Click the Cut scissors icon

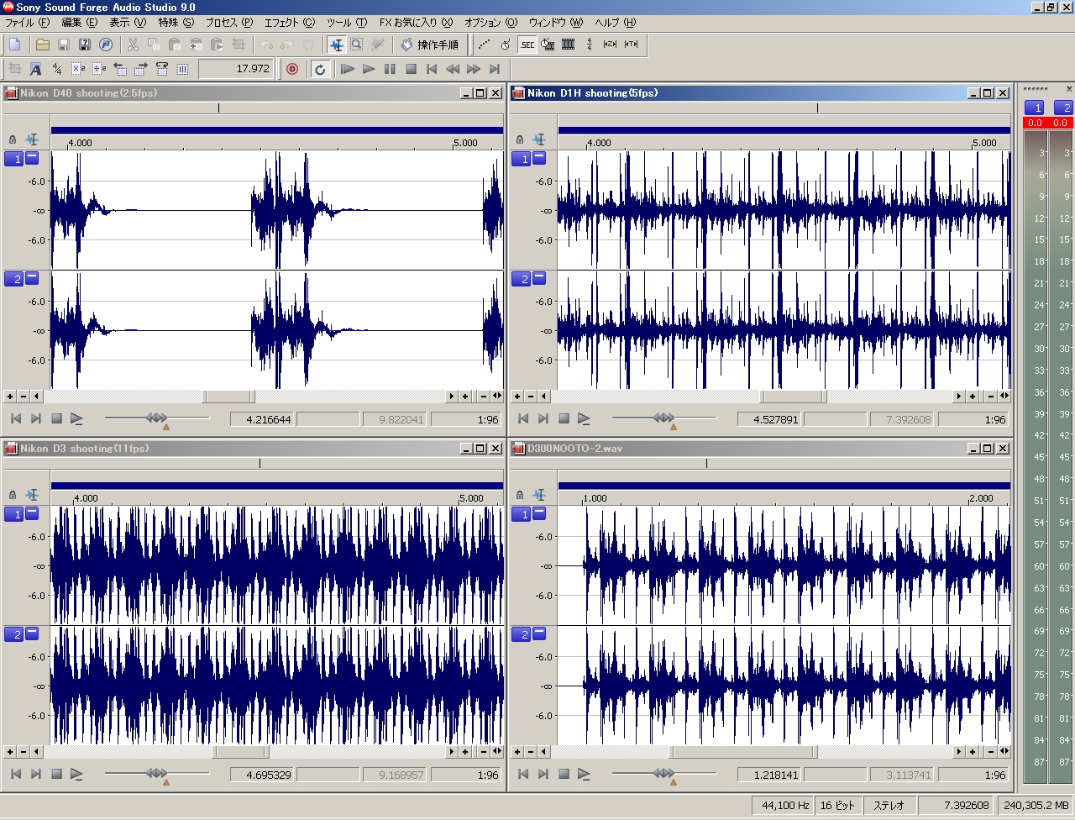click(x=133, y=45)
